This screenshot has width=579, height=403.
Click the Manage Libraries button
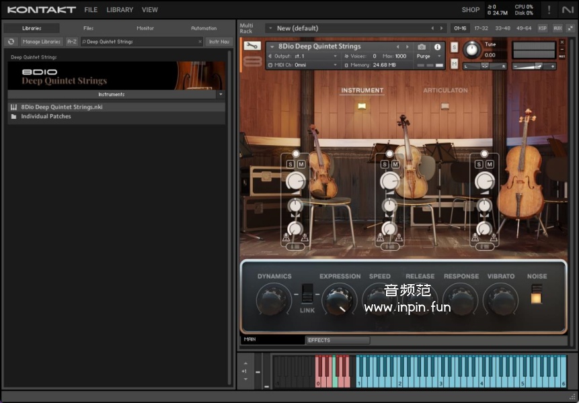(42, 42)
